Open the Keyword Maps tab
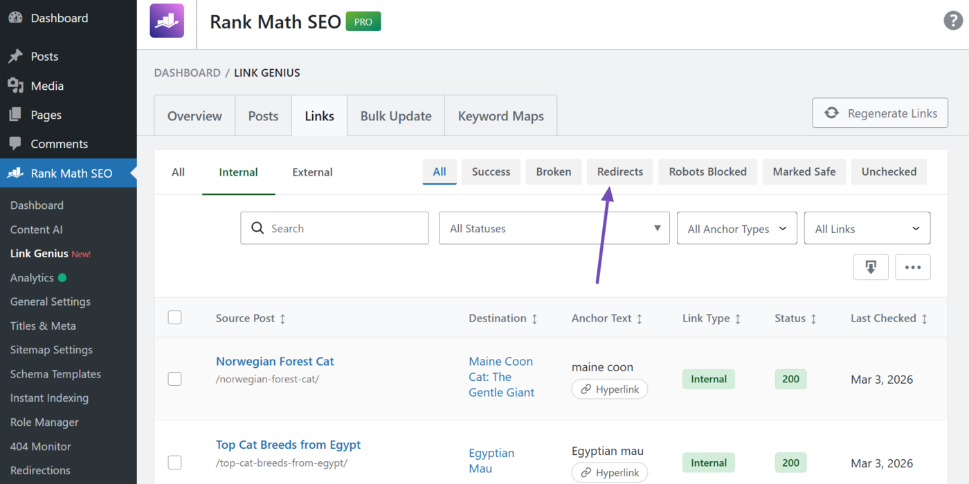969x484 pixels. pos(500,115)
